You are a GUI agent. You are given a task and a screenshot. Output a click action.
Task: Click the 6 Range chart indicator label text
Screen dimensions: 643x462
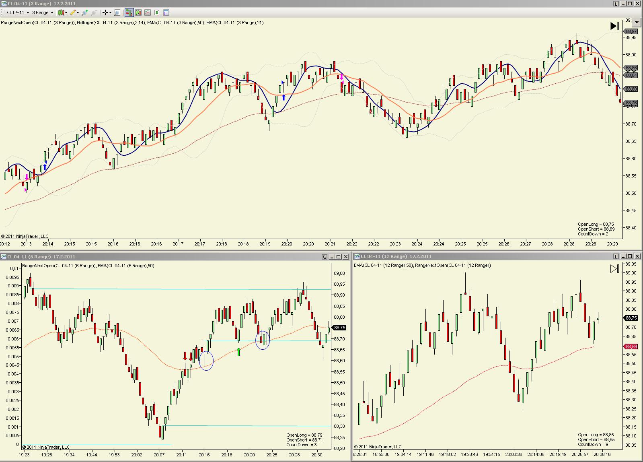click(x=88, y=266)
